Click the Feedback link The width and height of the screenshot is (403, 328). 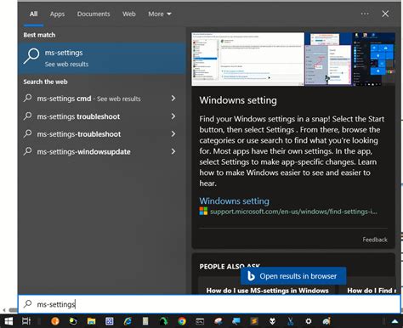coord(375,240)
